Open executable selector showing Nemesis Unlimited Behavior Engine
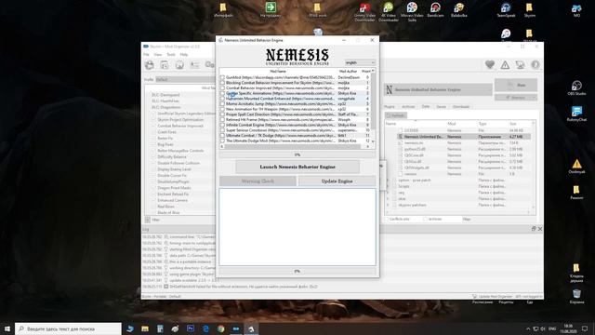Viewport: 595px width, 335px height. click(x=438, y=89)
